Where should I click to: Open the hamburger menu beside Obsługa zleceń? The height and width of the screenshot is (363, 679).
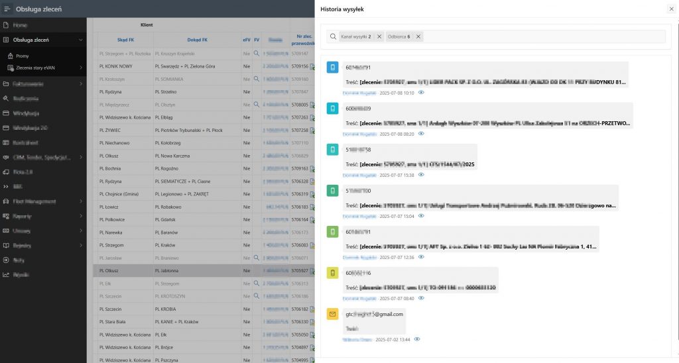coord(7,9)
